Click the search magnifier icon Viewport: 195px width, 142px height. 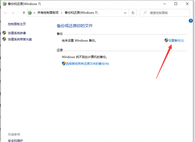pyautogui.click(x=145, y=13)
